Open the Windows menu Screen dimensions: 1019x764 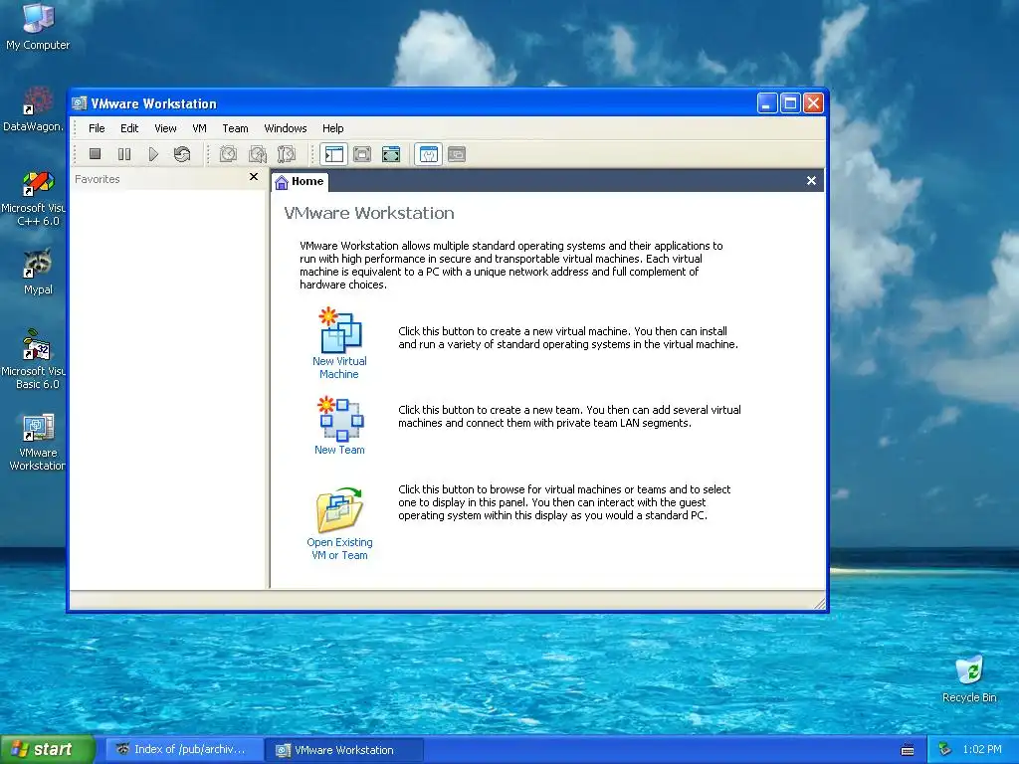[x=286, y=128]
